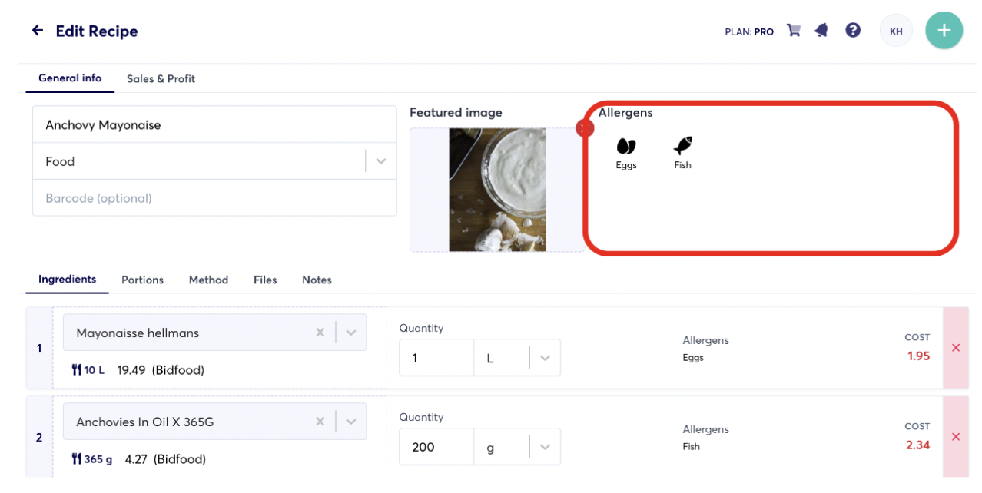The height and width of the screenshot is (493, 982).
Task: Open the shopping cart
Action: [793, 30]
